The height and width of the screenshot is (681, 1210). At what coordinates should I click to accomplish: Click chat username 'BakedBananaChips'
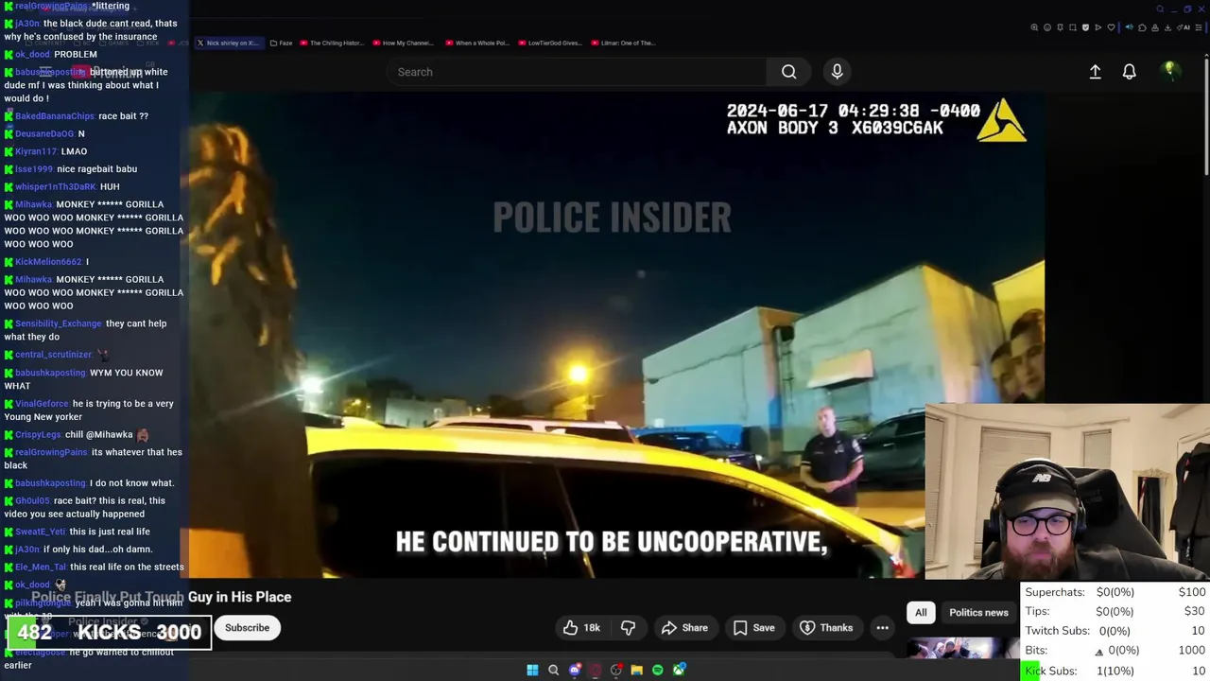[55, 116]
